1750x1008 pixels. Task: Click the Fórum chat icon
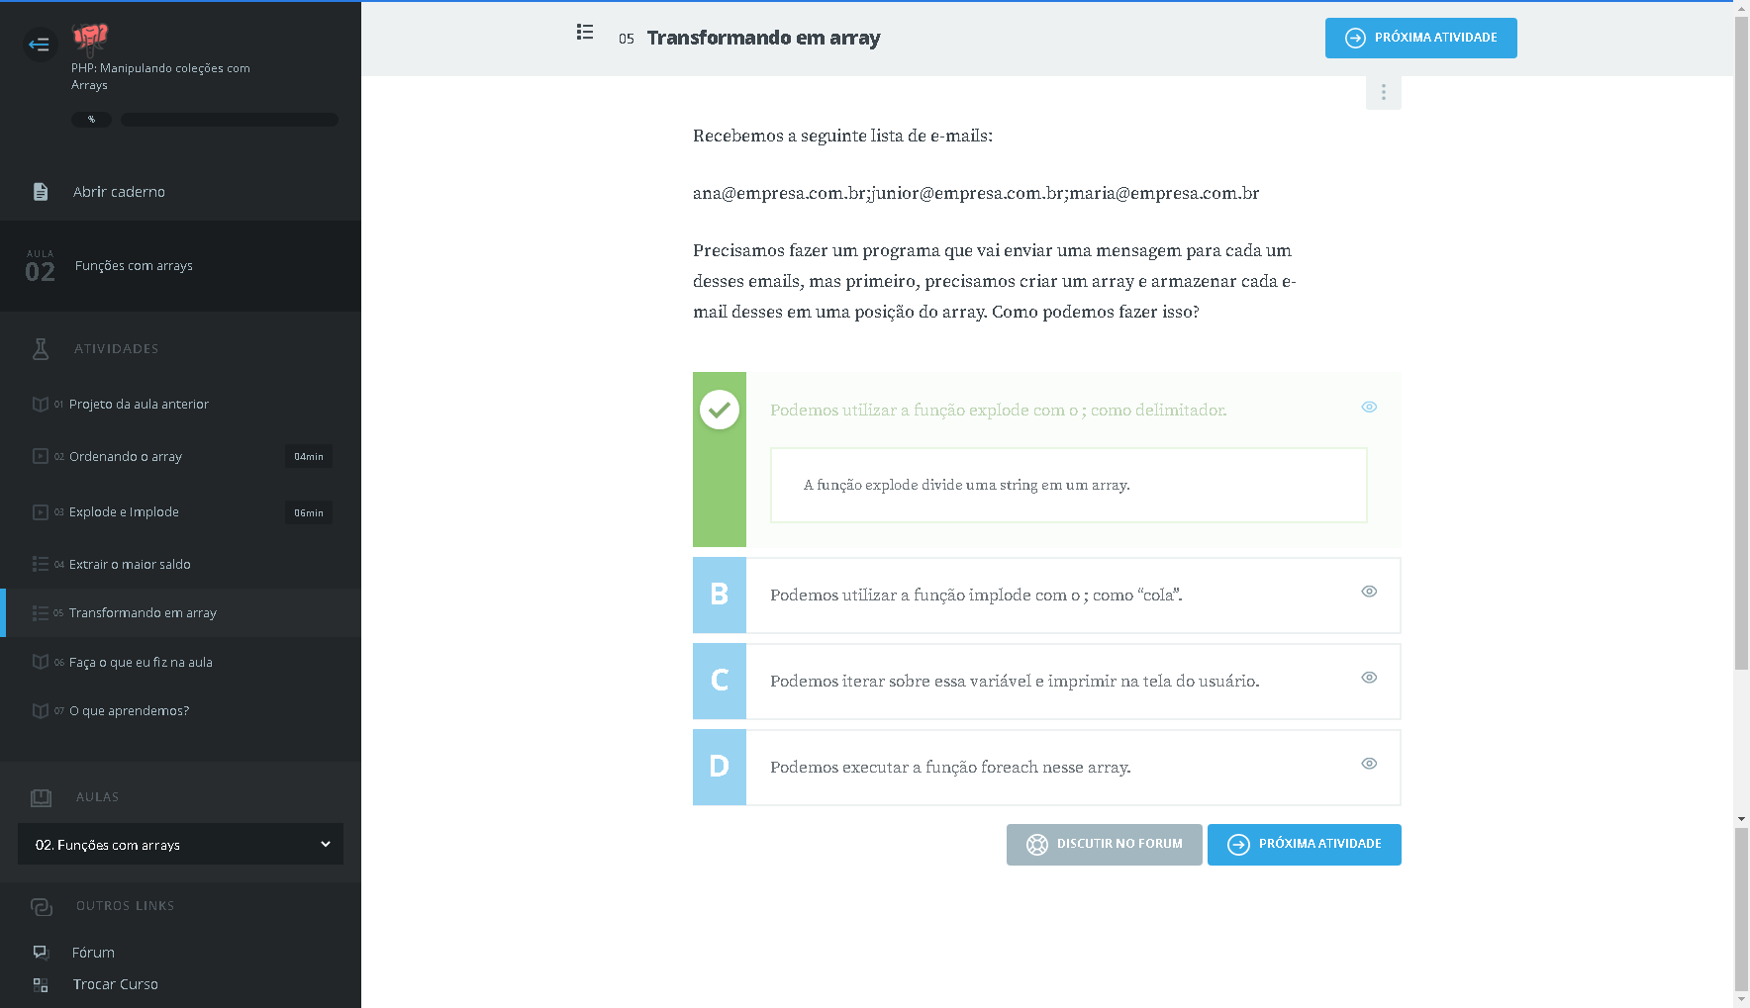click(41, 952)
